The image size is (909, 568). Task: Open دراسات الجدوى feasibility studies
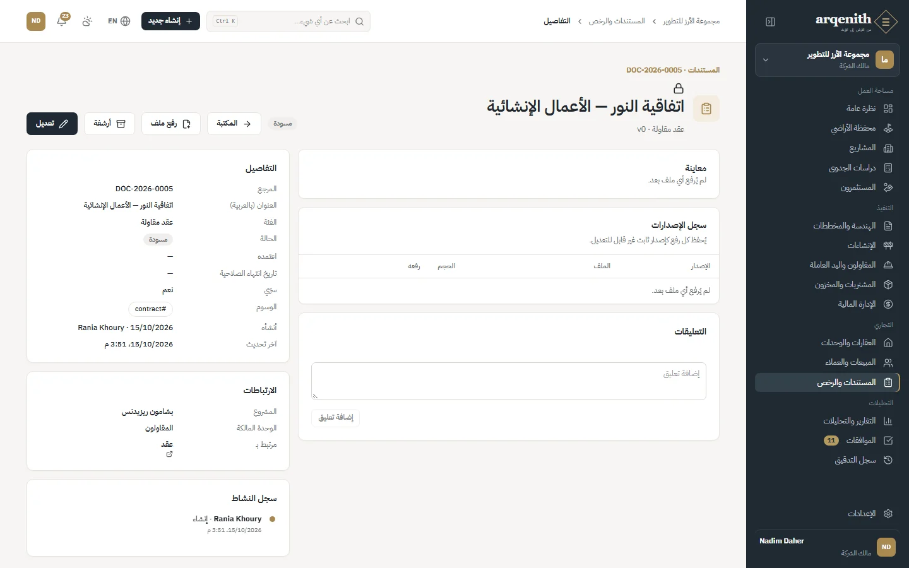828,168
